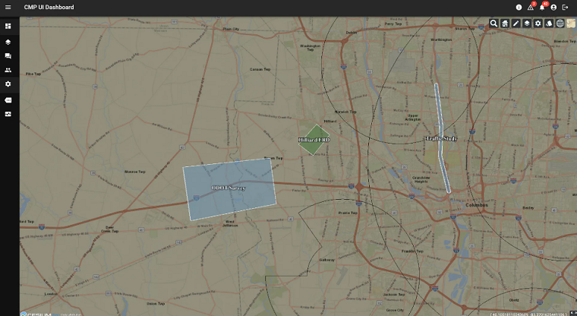Open the user account profile menu

tap(553, 7)
